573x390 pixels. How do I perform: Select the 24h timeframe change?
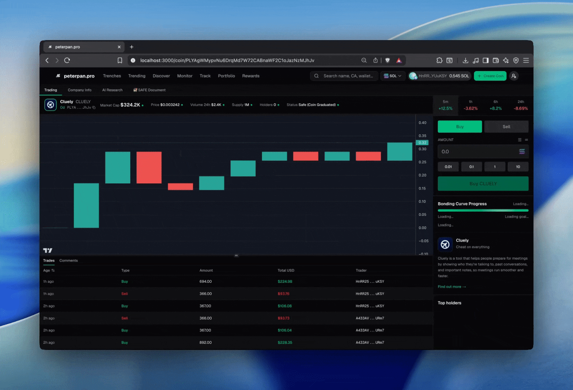coord(521,105)
